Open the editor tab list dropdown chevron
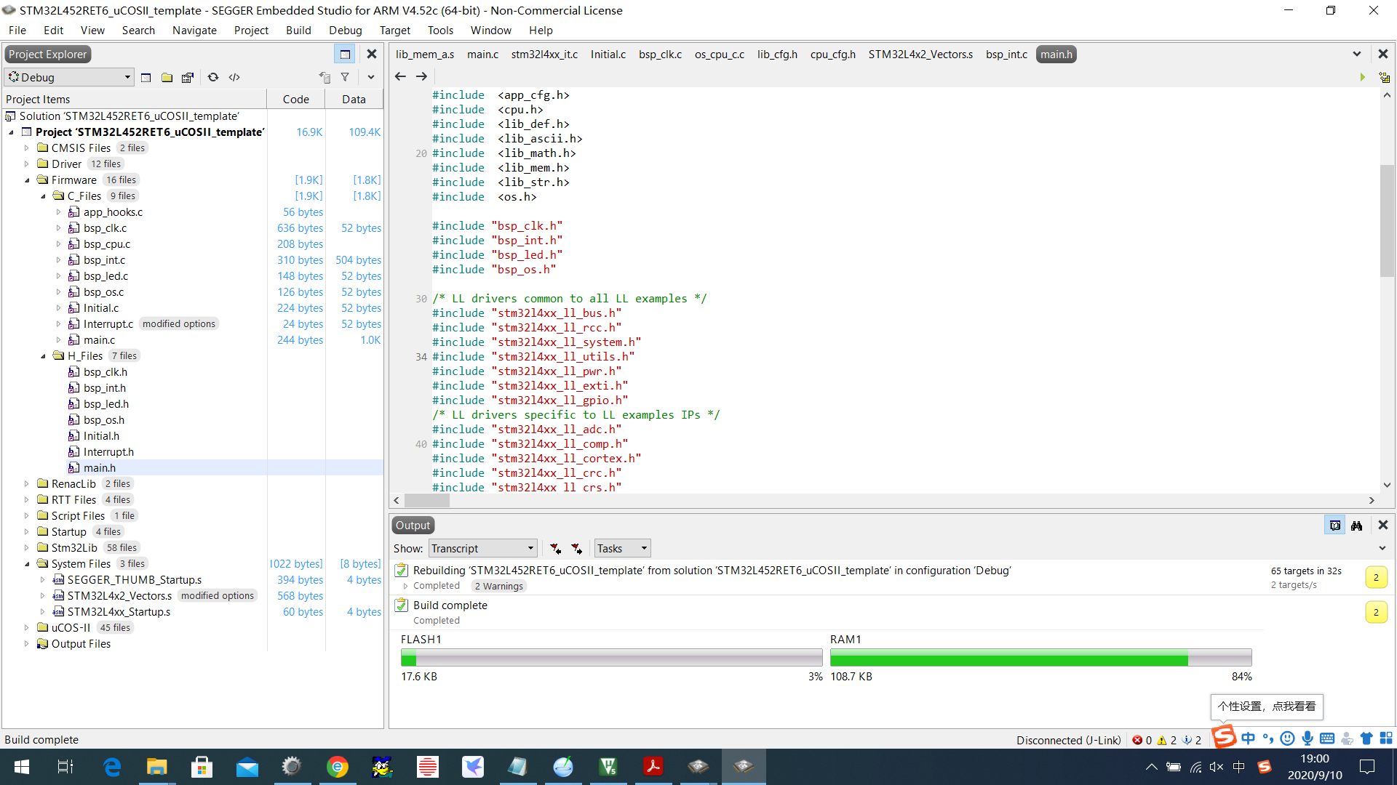This screenshot has width=1397, height=785. [1357, 54]
